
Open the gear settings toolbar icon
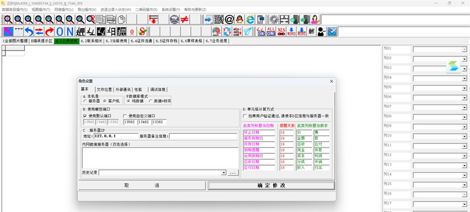[x=274, y=19]
